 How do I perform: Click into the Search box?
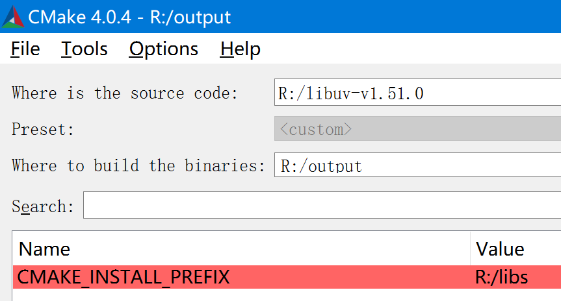tap(322, 206)
